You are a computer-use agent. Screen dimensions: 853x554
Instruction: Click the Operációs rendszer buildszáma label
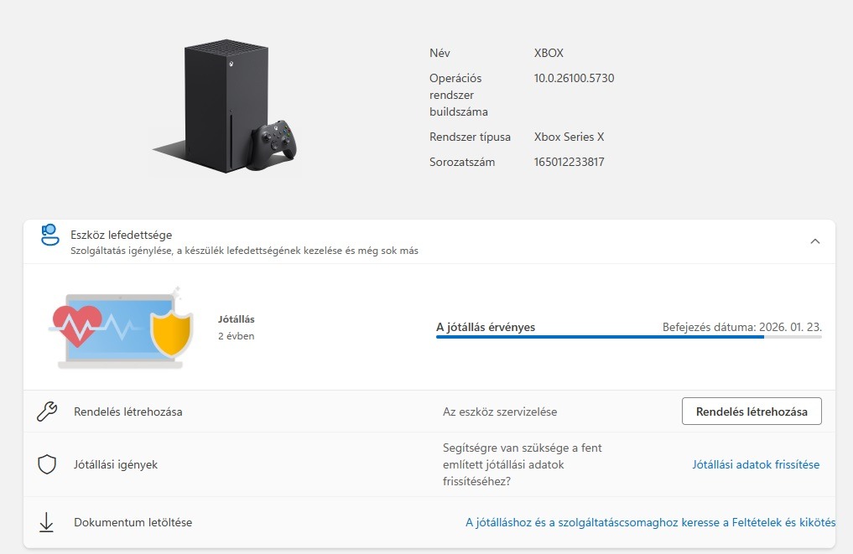tap(459, 95)
